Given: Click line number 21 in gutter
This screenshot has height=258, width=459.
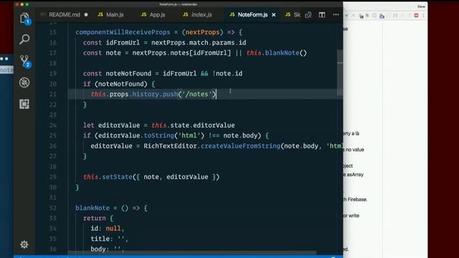Looking at the screenshot, I should click(x=52, y=94).
